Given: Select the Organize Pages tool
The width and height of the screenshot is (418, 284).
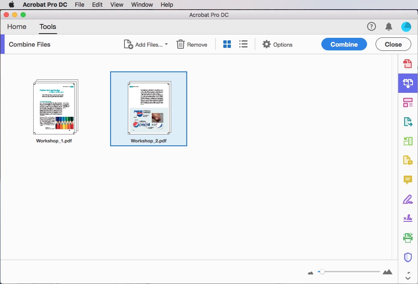Looking at the screenshot, I should pyautogui.click(x=407, y=102).
